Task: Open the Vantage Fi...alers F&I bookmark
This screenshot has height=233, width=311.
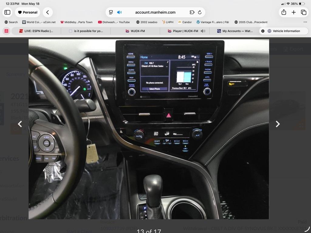Action: coord(213,22)
